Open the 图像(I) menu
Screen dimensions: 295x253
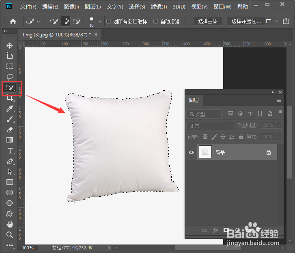click(71, 7)
